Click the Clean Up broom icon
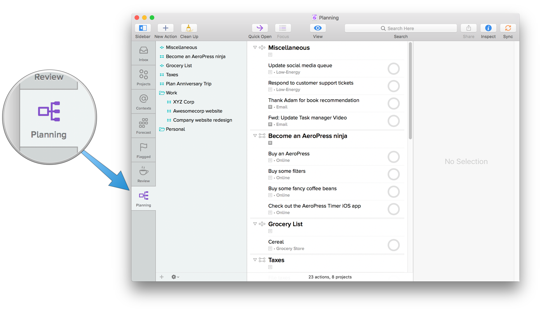 click(x=189, y=28)
